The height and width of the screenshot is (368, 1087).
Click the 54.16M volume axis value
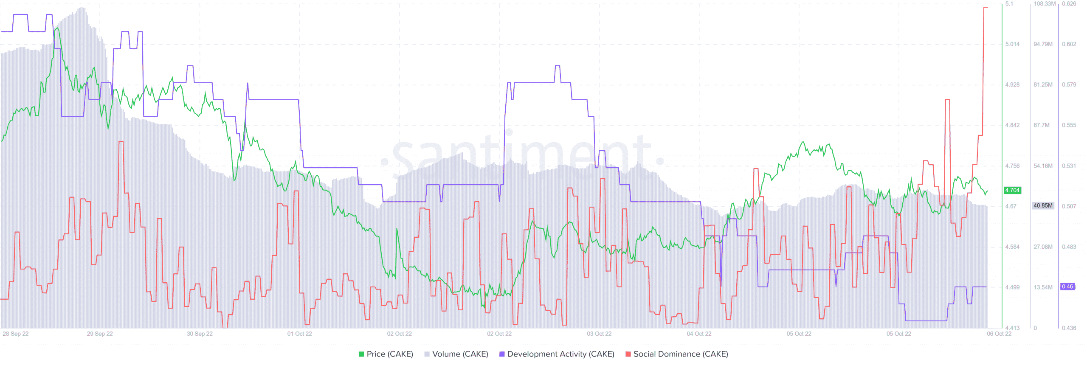(1043, 166)
